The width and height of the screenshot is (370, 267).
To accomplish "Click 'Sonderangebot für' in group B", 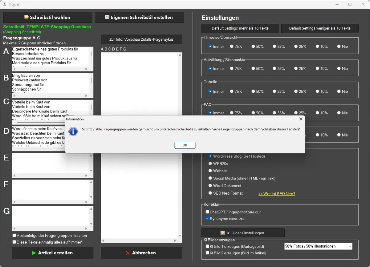I will pyautogui.click(x=28, y=85).
